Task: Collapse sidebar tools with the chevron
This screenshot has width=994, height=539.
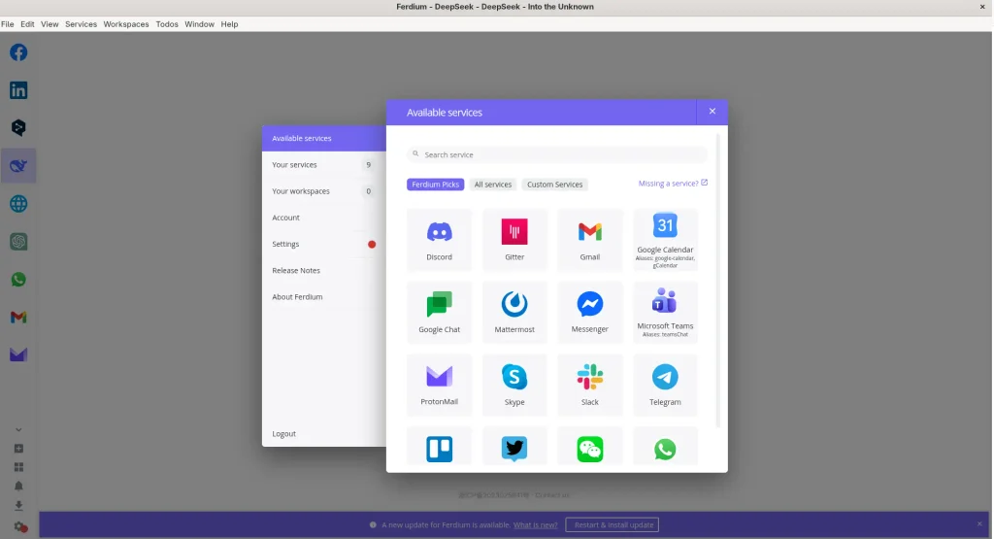Action: (18, 430)
